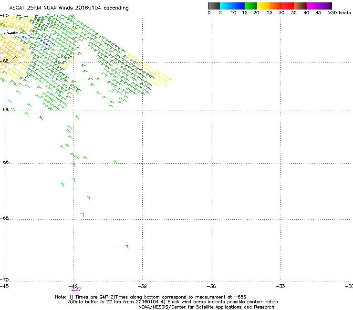Click the '-39' longitude axis label
Viewport: 353px width, 310px height.
coord(142,286)
